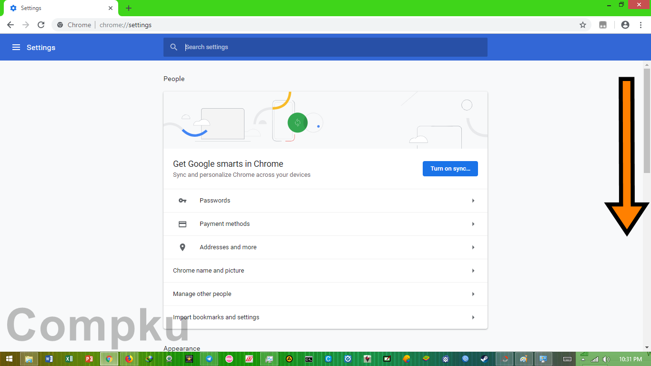This screenshot has height=366, width=651.
Task: Launch Excel from the taskbar
Action: (x=69, y=359)
